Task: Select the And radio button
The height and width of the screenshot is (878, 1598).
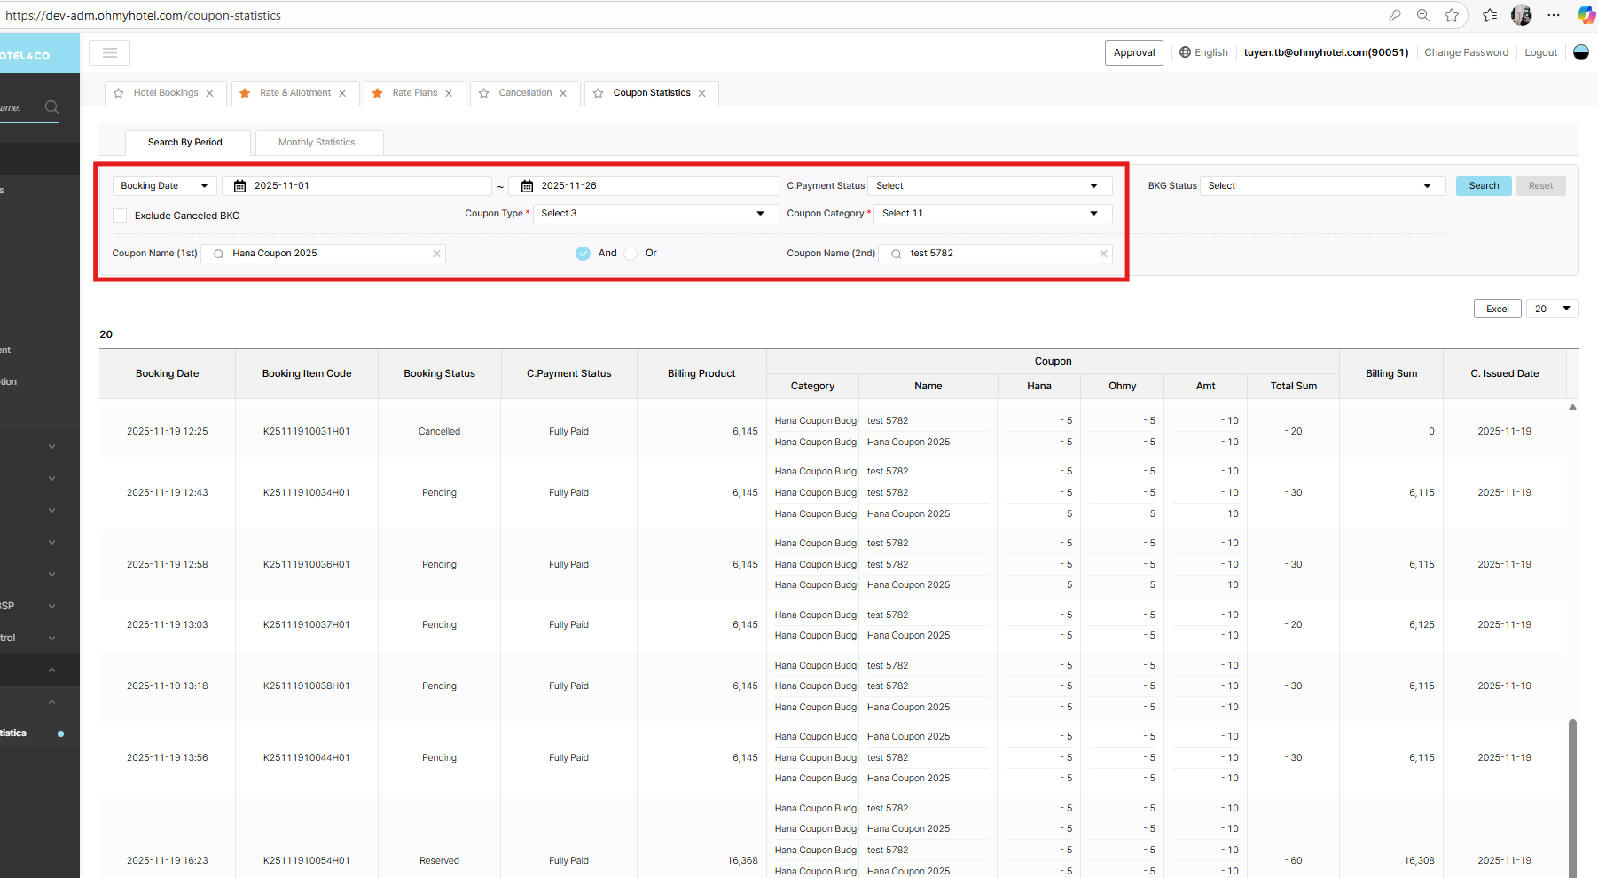Action: (583, 254)
